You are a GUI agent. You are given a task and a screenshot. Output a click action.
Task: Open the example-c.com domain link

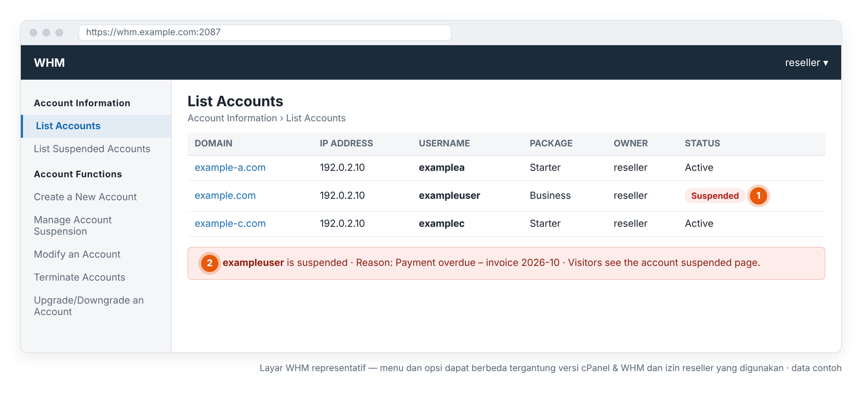point(230,223)
